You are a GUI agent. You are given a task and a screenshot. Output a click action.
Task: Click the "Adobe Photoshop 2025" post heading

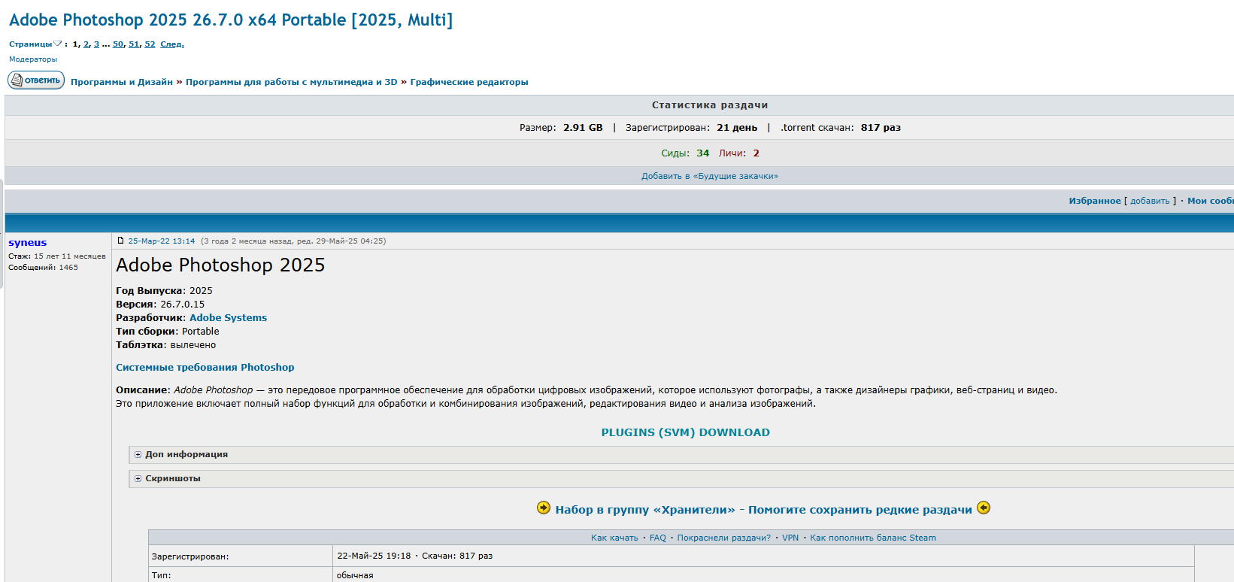pyautogui.click(x=220, y=265)
